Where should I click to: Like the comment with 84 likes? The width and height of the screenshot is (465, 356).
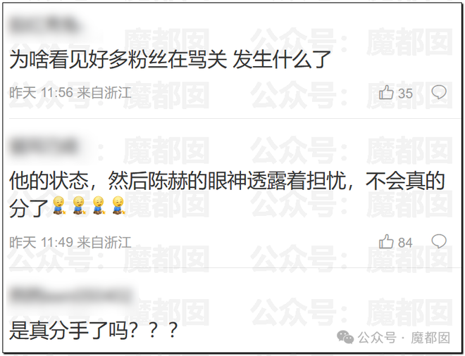(386, 241)
